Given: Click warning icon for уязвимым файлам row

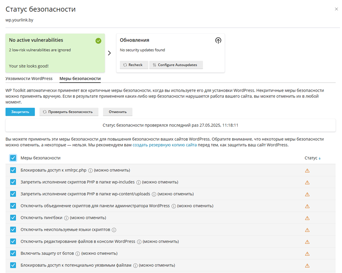Looking at the screenshot, I should (307, 265).
